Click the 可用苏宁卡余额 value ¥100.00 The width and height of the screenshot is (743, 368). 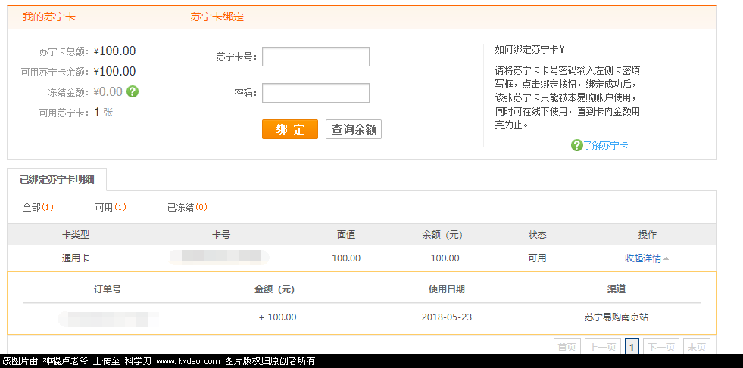114,72
